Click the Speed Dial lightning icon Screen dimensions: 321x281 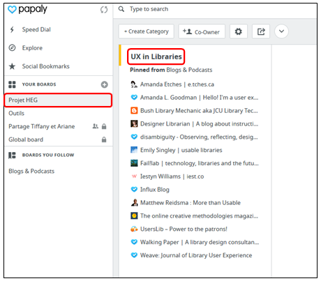click(12, 29)
